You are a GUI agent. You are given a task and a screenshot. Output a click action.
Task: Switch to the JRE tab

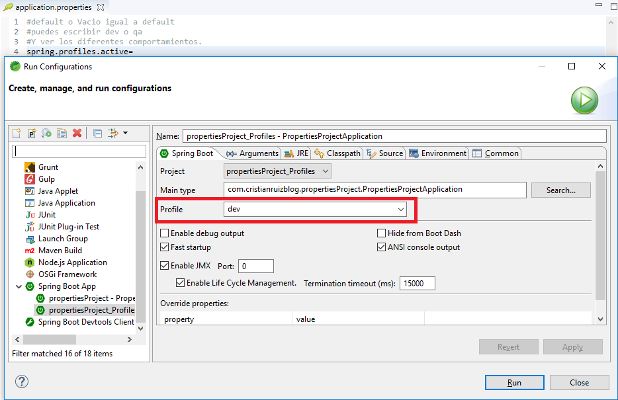tap(296, 153)
